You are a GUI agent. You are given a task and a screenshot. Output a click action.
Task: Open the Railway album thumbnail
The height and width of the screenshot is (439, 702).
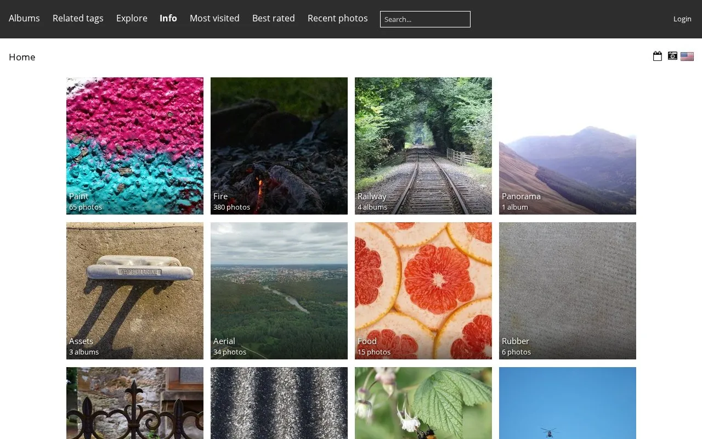[423, 146]
